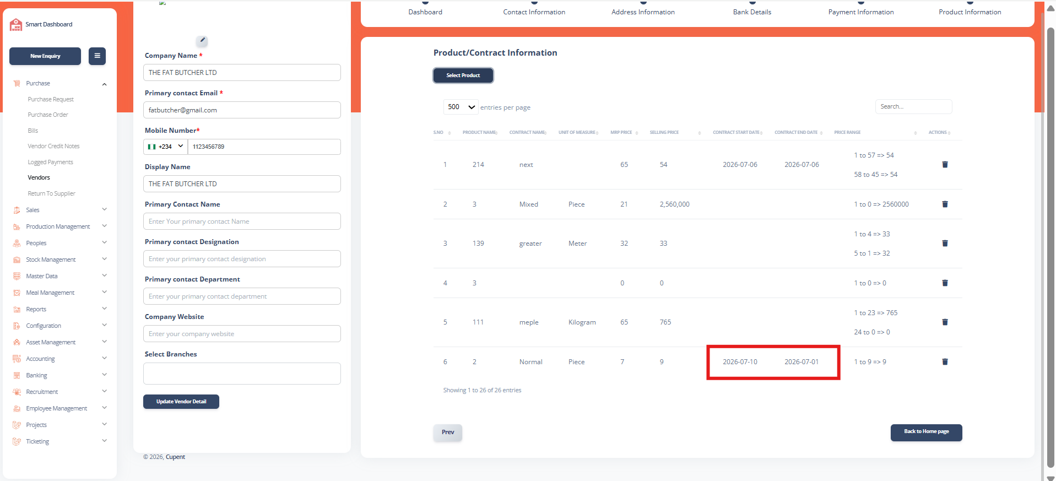This screenshot has height=481, width=1056.
Task: Click the Reports icon in sidebar
Action: click(x=17, y=309)
